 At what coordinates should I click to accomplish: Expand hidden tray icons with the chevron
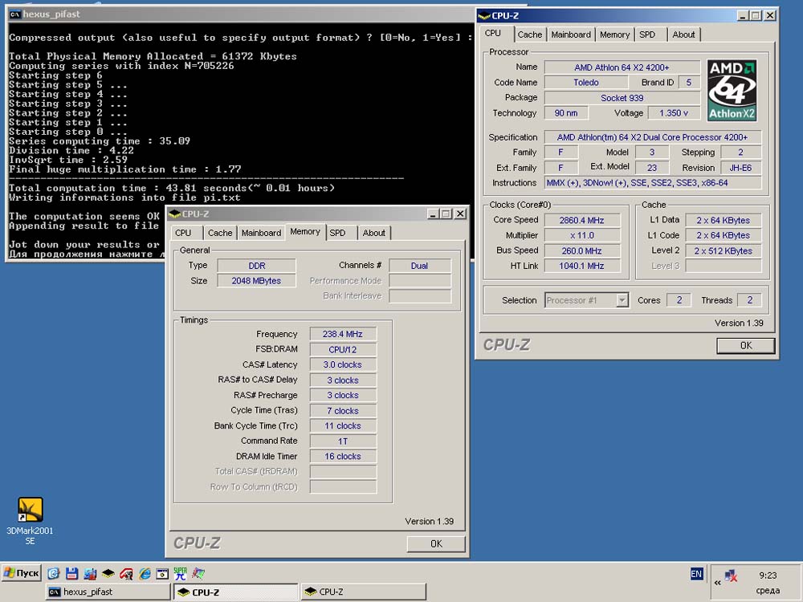[x=717, y=582]
